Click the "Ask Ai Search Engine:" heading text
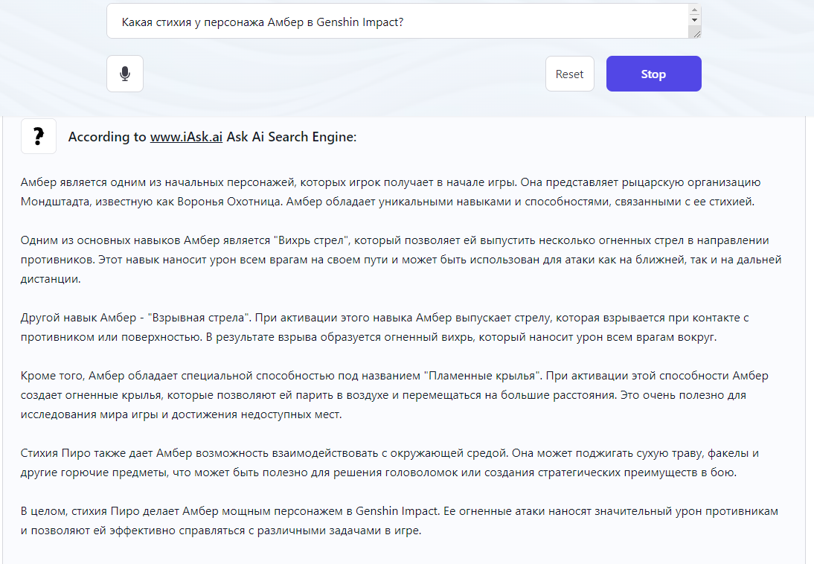 pyautogui.click(x=292, y=137)
